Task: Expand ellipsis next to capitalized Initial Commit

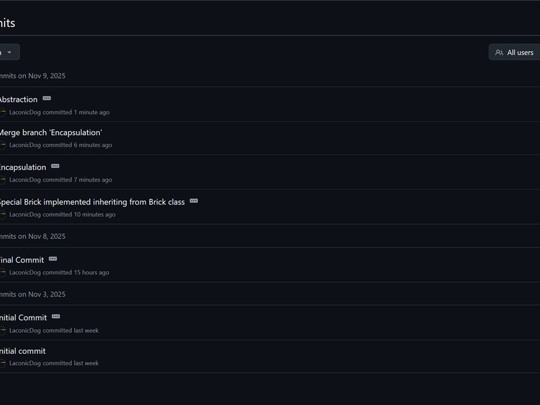Action: pyautogui.click(x=56, y=317)
